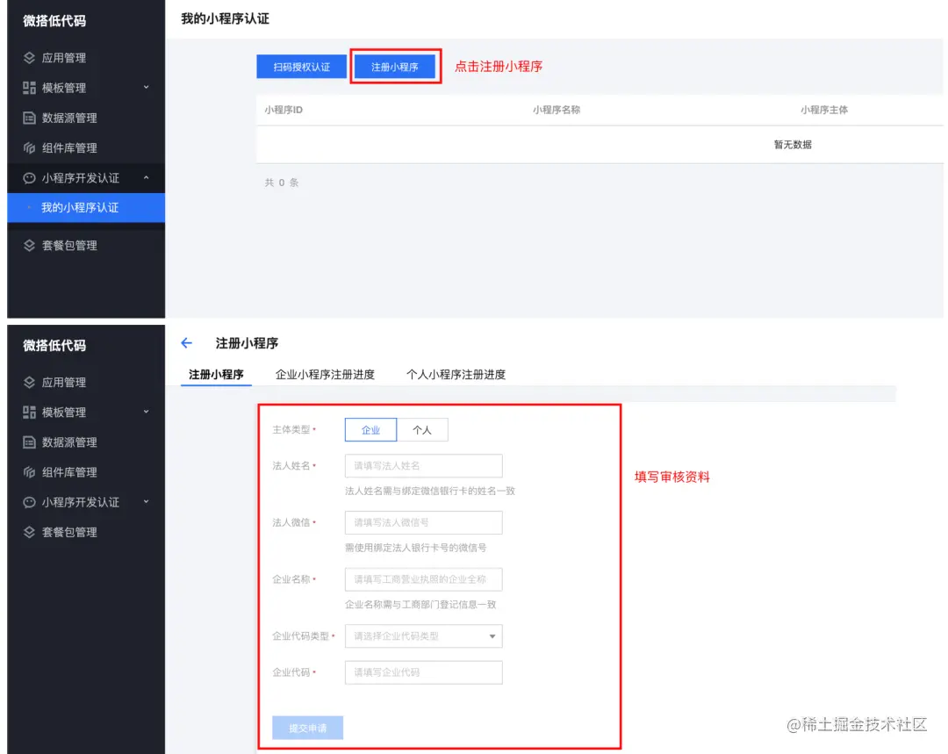
Task: Click hint 企业名称需与工商部门登记信息一致
Action: click(420, 605)
